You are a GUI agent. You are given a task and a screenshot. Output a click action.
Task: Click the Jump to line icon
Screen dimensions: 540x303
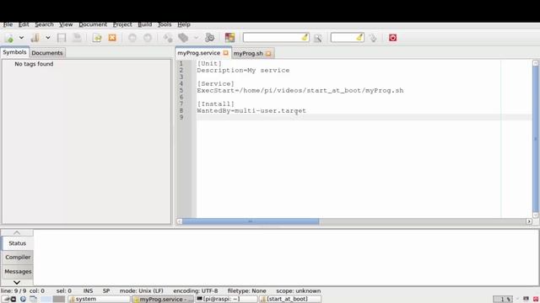[x=373, y=38]
